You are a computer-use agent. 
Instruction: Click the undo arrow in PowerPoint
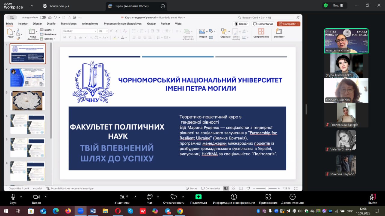55,17
